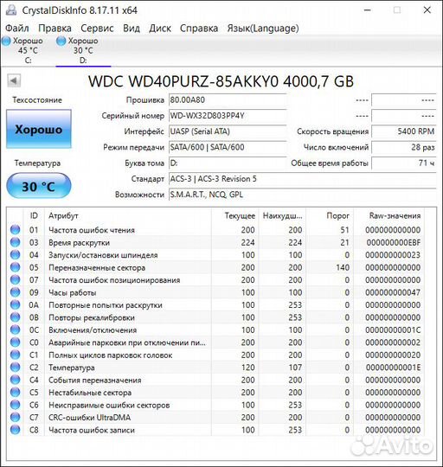This screenshot has height=467, width=443.
Task: Click the blue Хорошо health status button
Action: 39,129
